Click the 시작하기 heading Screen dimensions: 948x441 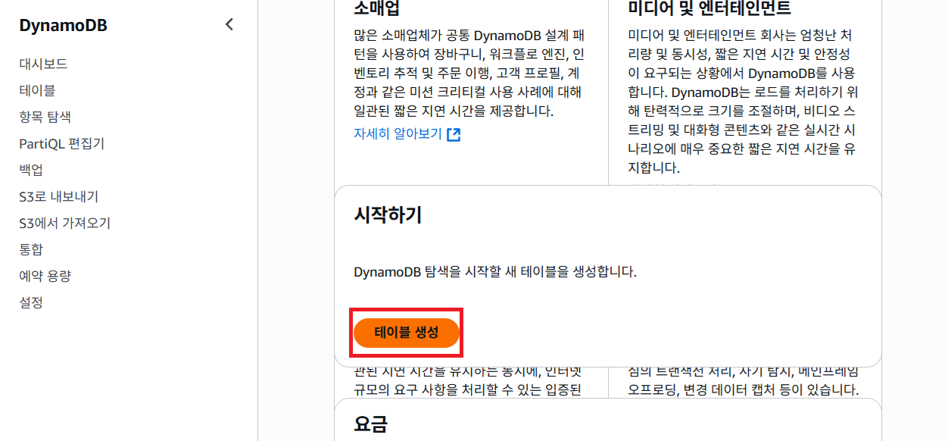(388, 215)
